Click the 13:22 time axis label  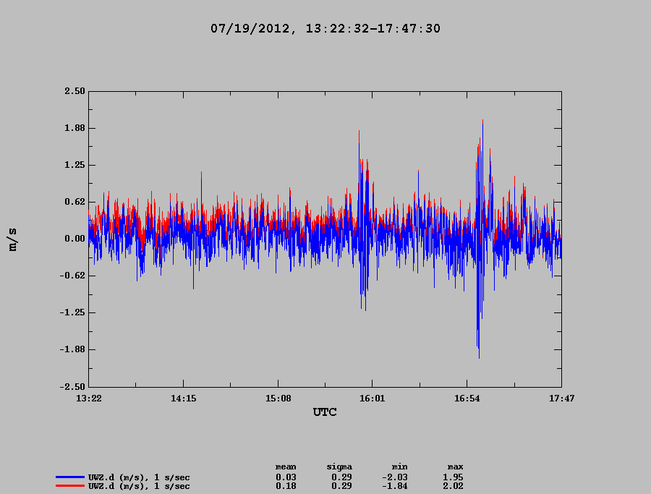[89, 399]
